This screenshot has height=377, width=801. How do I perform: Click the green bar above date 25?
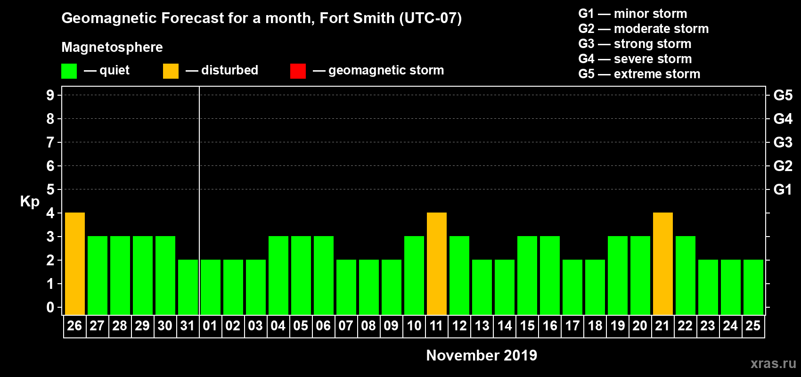(x=753, y=287)
